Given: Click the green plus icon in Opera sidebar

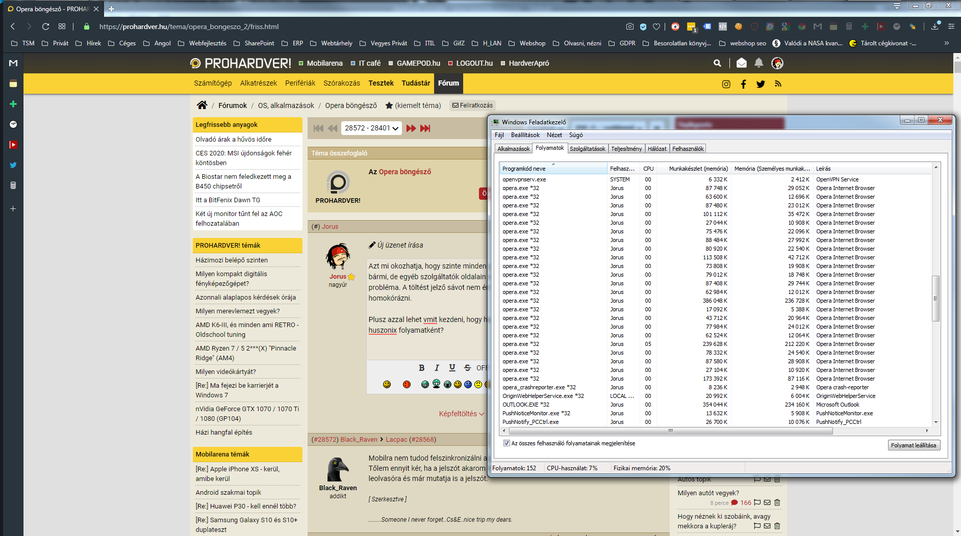Looking at the screenshot, I should pos(13,104).
